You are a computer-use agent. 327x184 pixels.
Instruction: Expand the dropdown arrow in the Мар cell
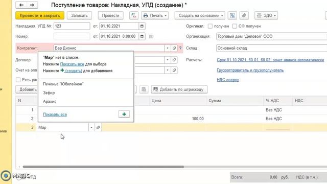tap(91, 127)
